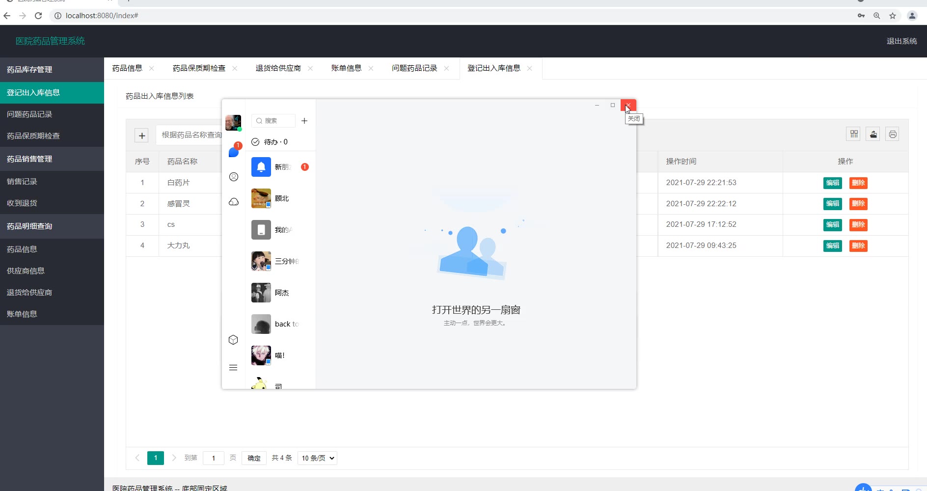Click the export table icon

point(873,134)
